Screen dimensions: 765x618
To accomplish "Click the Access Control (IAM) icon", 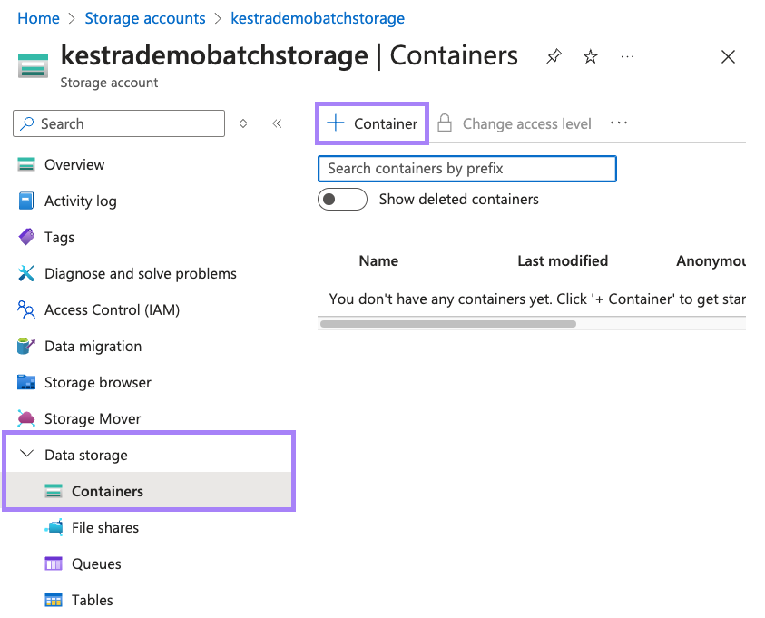I will [x=26, y=309].
